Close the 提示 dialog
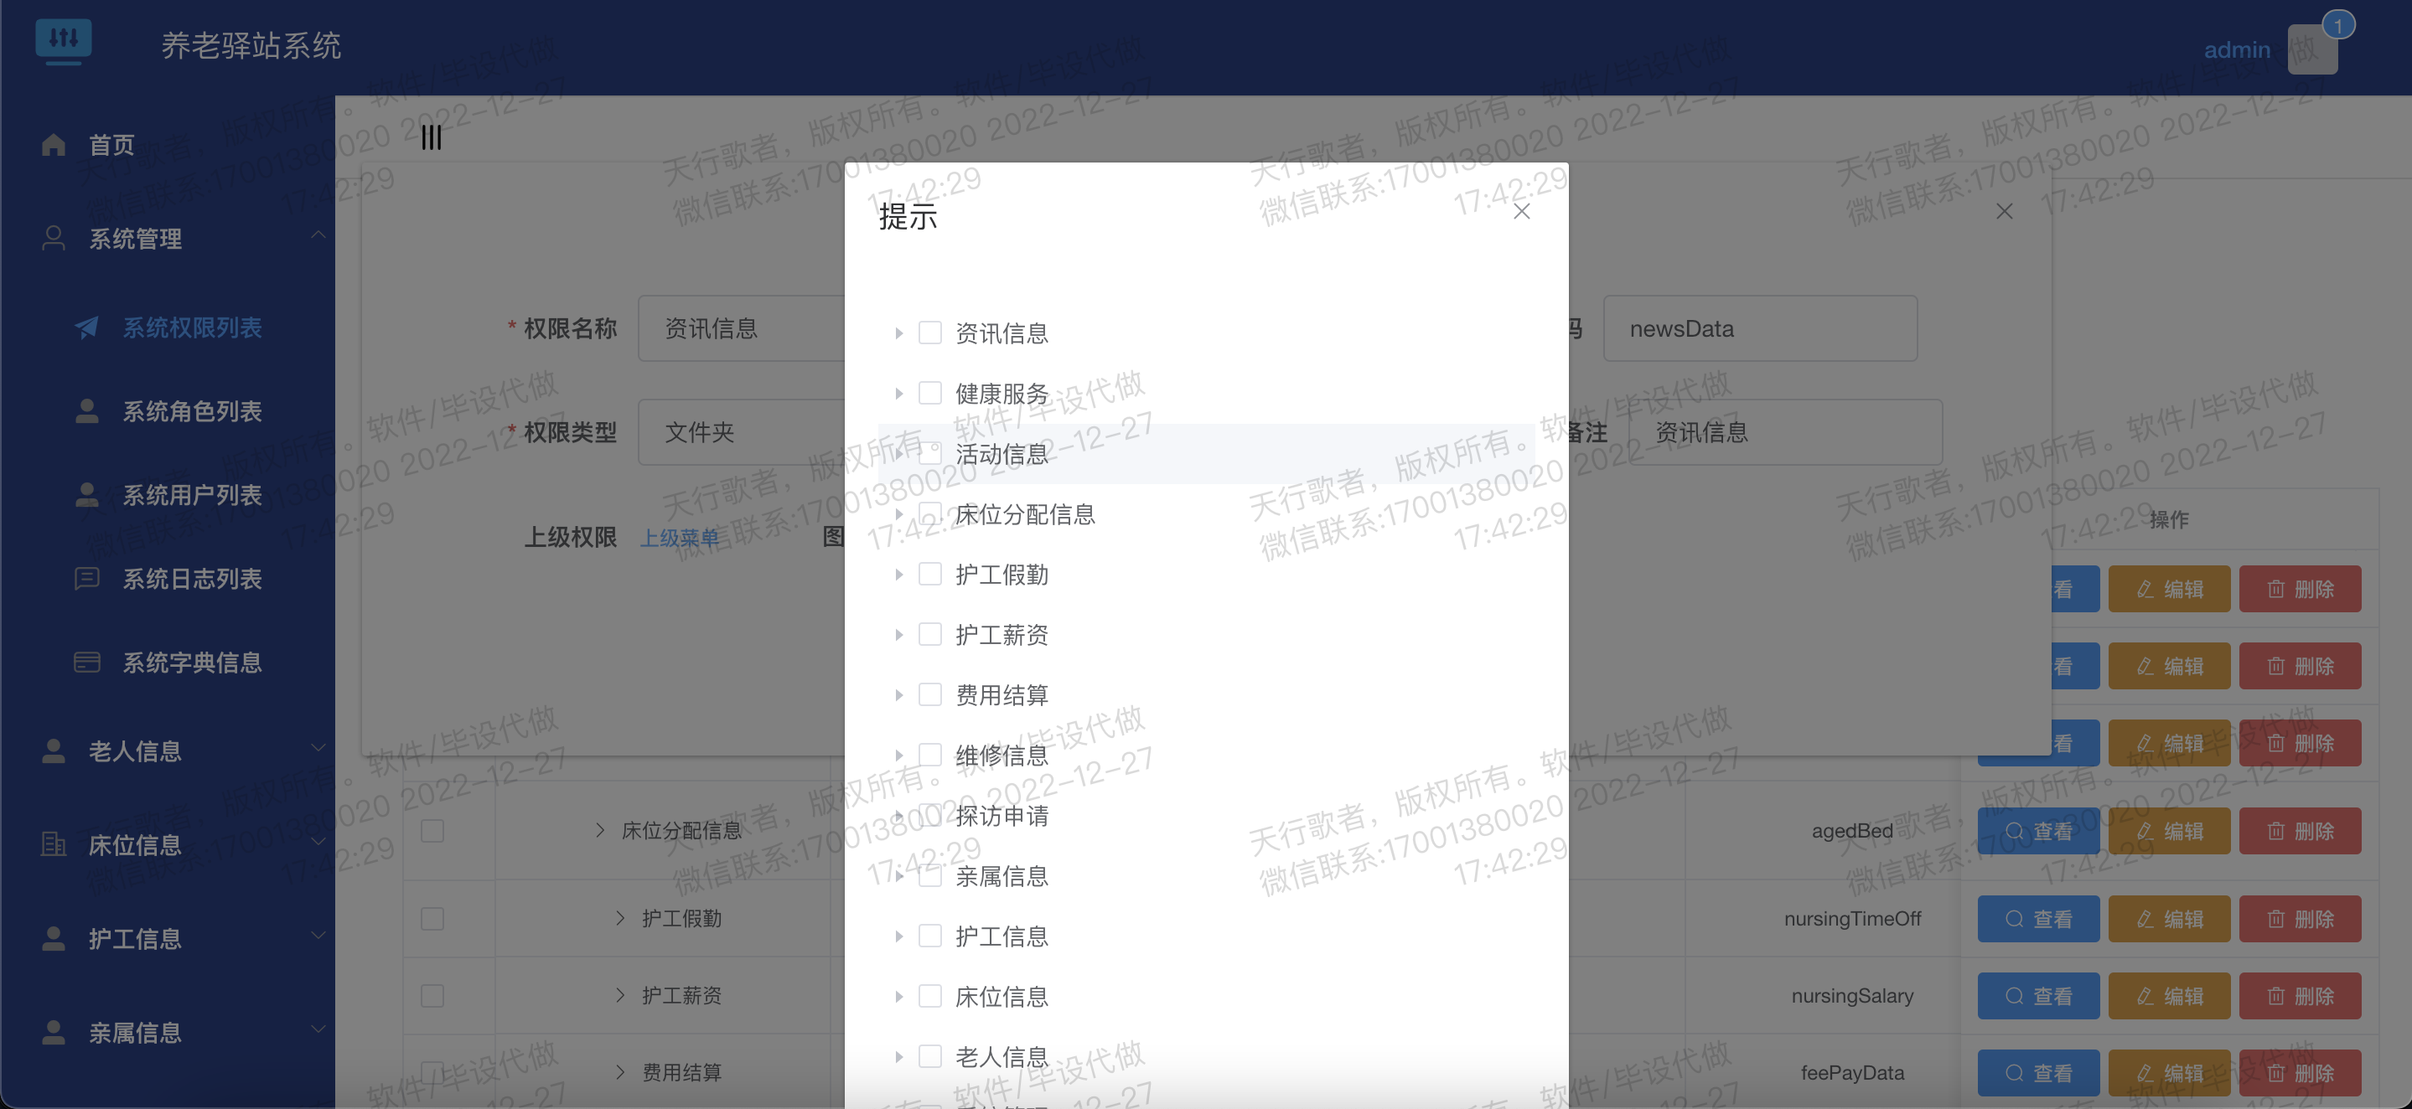This screenshot has width=2412, height=1109. pyautogui.click(x=1522, y=212)
